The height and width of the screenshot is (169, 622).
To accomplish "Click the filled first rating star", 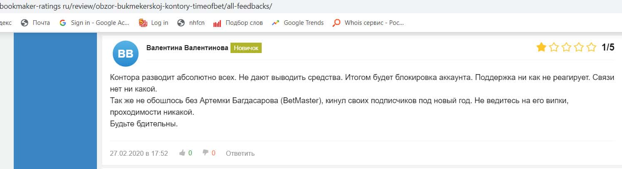I will coord(541,48).
